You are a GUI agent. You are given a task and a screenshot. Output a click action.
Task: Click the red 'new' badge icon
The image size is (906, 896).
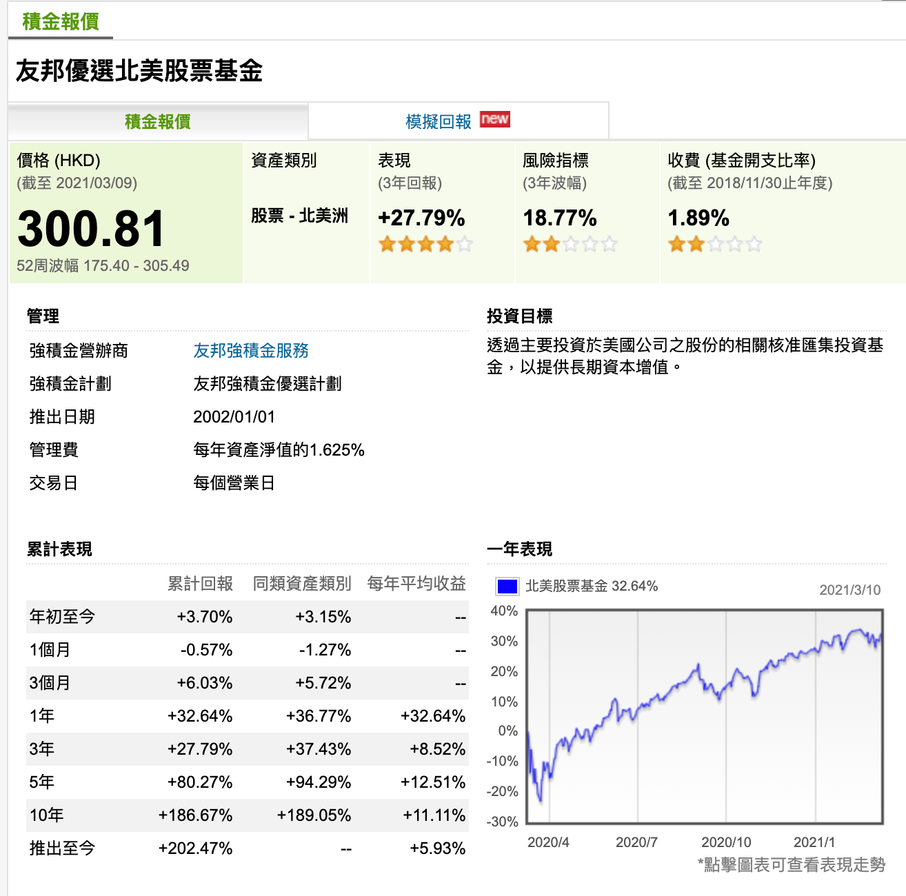(x=494, y=119)
